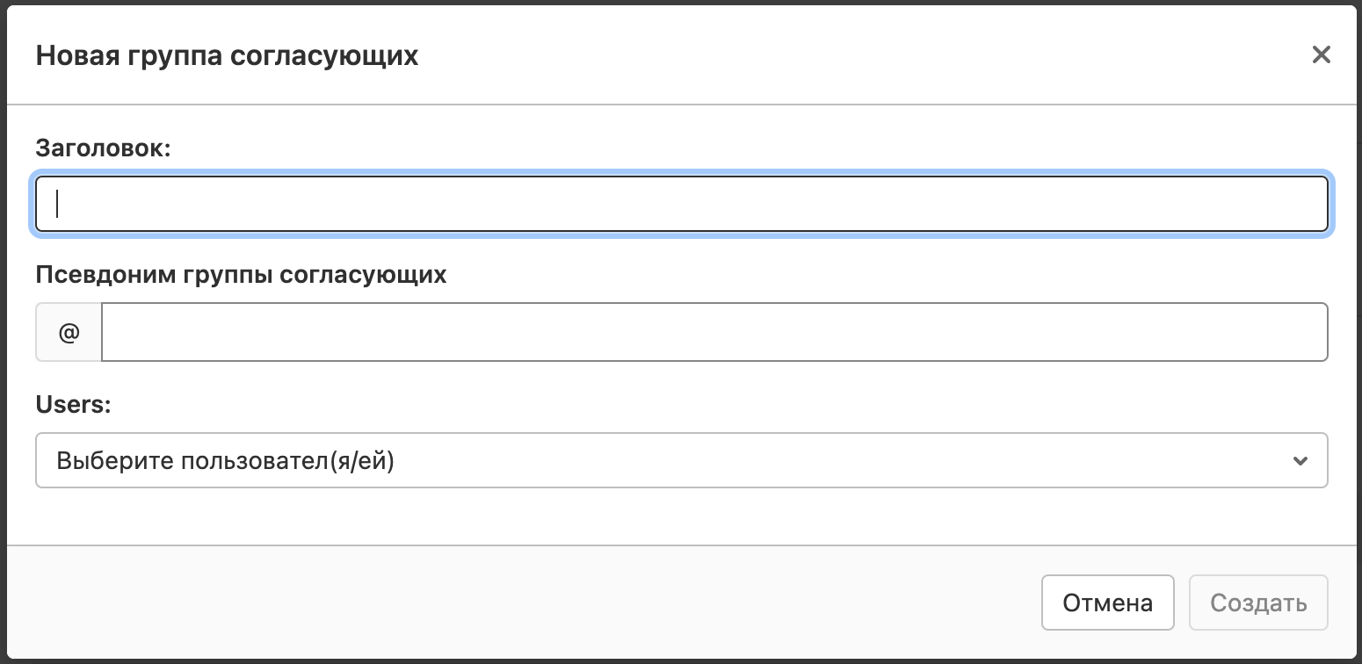Viewport: 1362px width, 664px height.
Task: Click the blinking text cursor in Заголовок
Action: [x=57, y=204]
